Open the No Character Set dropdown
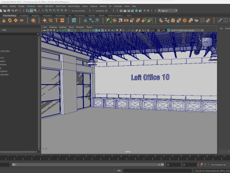Image resolution: width=230 pixels, height=173 pixels. (218, 165)
